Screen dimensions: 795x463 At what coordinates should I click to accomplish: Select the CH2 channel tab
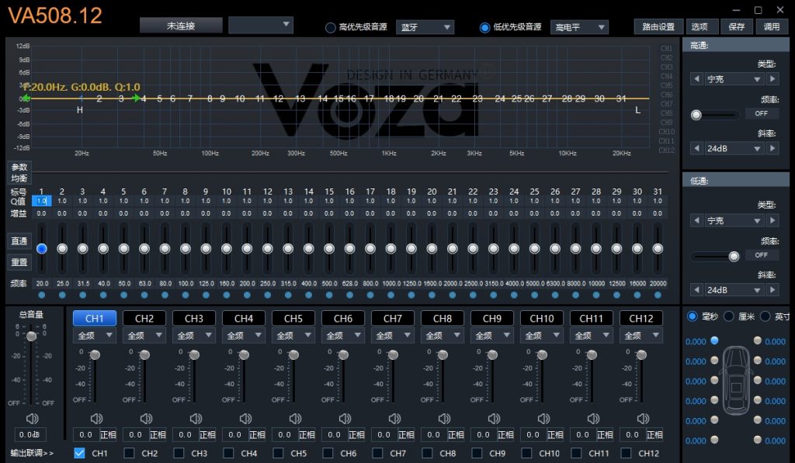[144, 318]
